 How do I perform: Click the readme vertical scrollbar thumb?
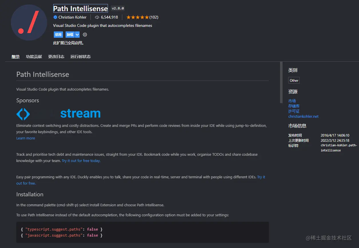[x=281, y=82]
